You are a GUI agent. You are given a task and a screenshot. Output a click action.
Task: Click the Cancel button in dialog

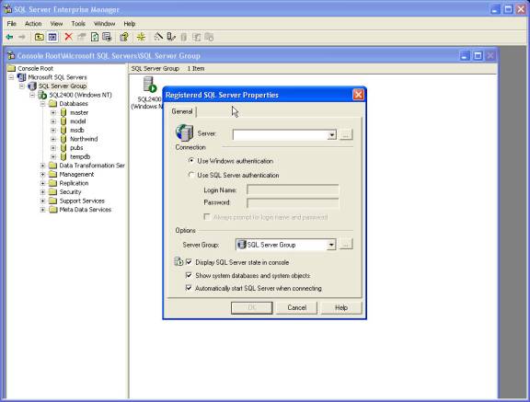(x=297, y=308)
